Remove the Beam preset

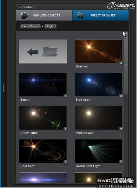pos(66,96)
